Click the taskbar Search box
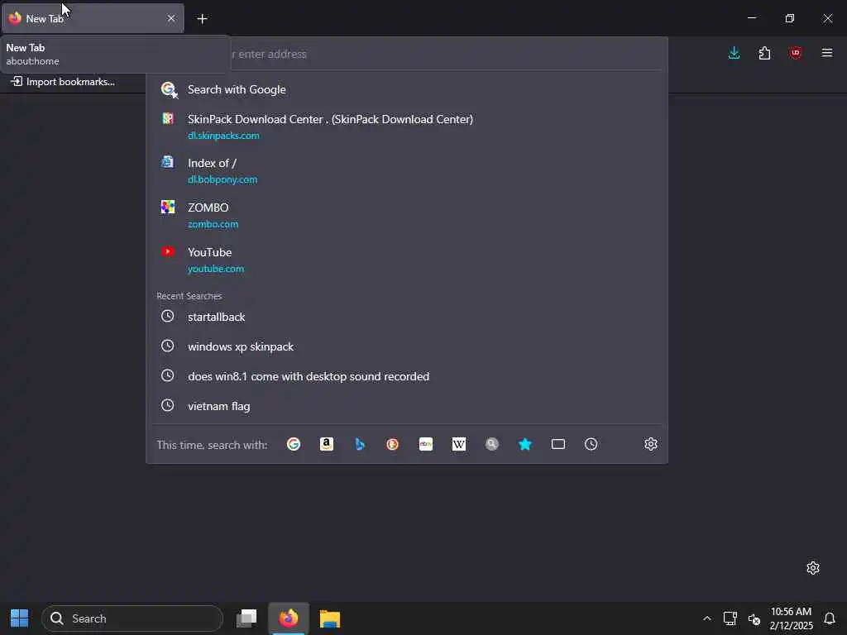The height and width of the screenshot is (635, 847). pos(132,618)
